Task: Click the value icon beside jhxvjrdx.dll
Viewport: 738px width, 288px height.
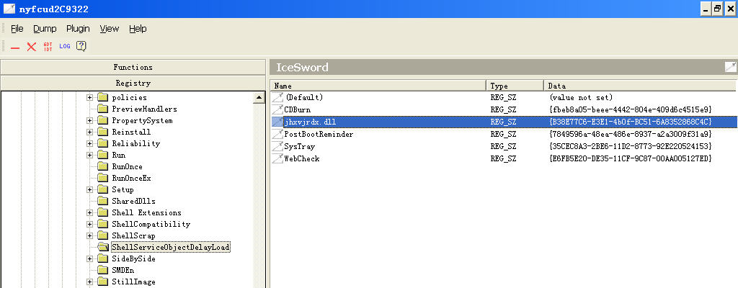Action: 277,122
